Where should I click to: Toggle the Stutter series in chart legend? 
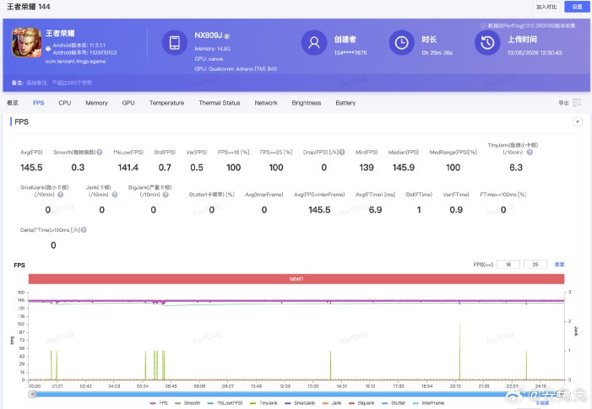pyautogui.click(x=394, y=403)
